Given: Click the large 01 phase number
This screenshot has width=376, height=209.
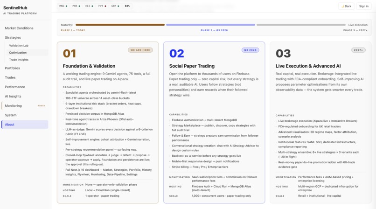Looking at the screenshot, I should click(70, 54).
